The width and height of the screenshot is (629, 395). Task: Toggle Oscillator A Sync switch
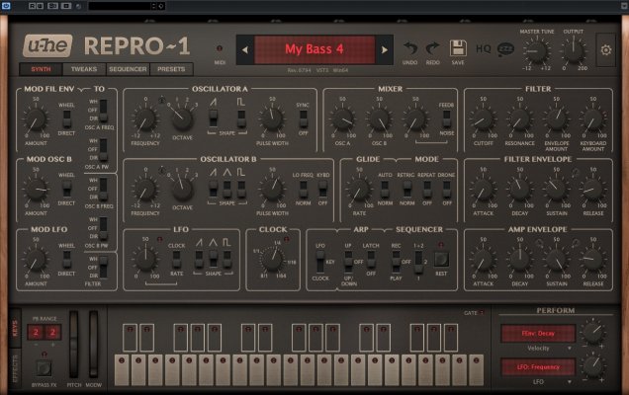pos(304,118)
